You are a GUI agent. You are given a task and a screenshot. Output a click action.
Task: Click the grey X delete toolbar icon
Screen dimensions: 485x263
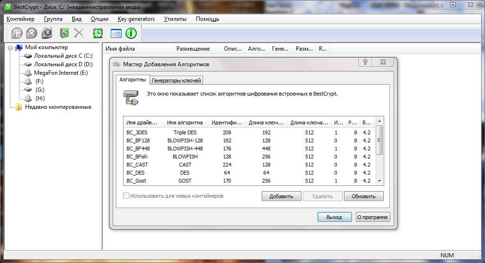[79, 33]
